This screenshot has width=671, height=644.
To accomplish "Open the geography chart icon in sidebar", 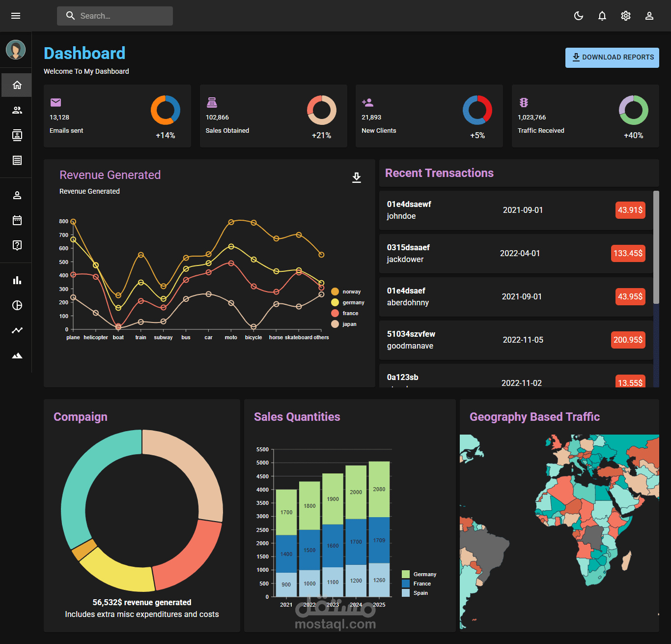I will click(17, 355).
